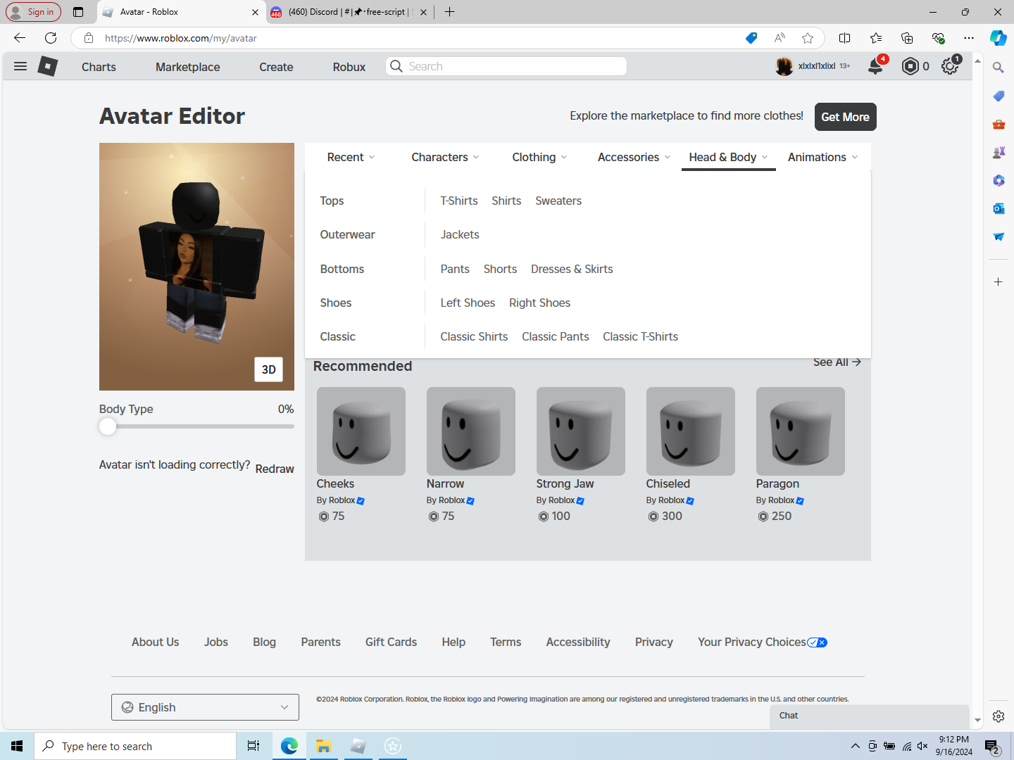Refresh the browser page

tap(51, 38)
